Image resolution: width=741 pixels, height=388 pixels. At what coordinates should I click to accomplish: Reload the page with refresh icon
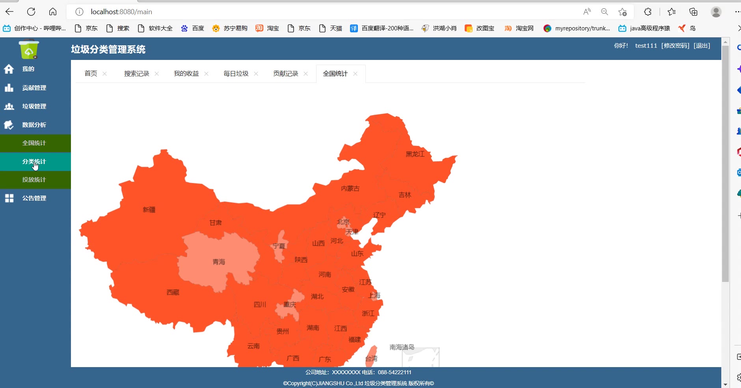pyautogui.click(x=31, y=12)
